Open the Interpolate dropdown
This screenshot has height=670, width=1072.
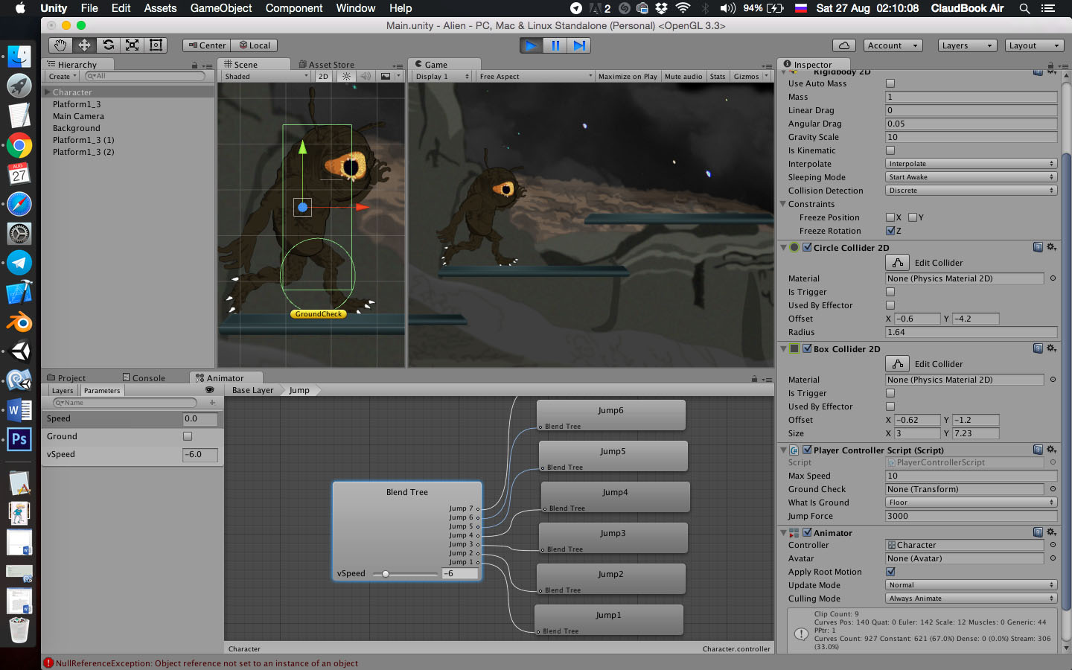point(971,164)
